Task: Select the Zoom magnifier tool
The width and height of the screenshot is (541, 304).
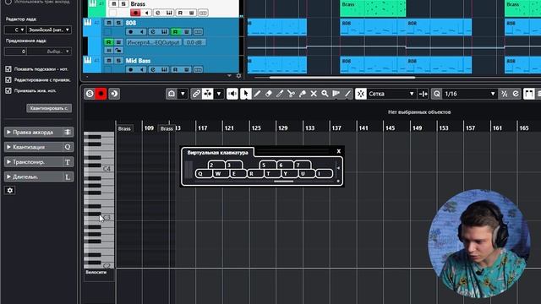Action: pos(325,94)
